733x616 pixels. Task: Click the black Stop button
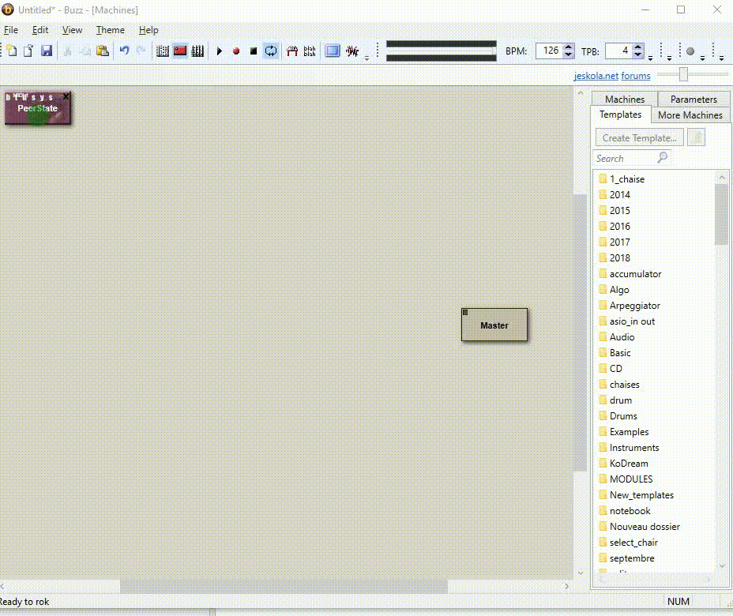pyautogui.click(x=254, y=51)
